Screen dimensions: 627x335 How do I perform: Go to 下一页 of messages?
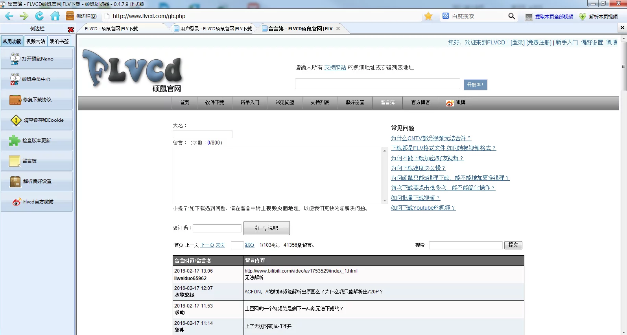click(207, 245)
